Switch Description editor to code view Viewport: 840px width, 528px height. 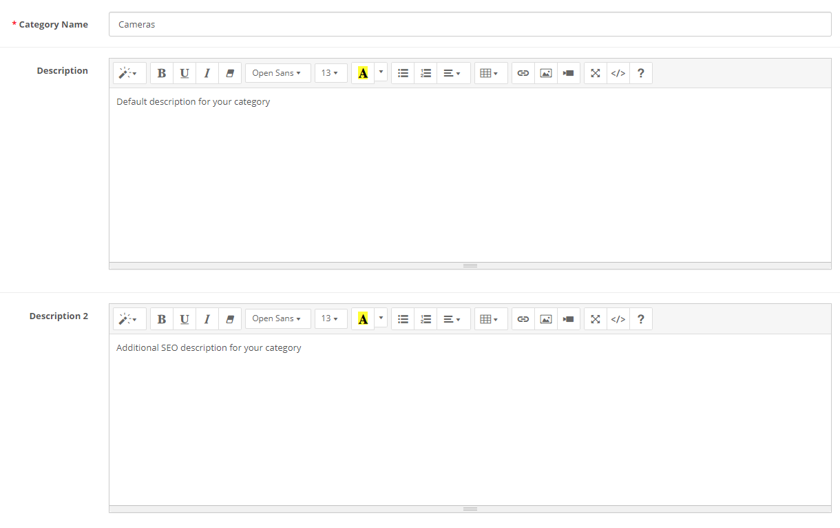click(x=618, y=73)
